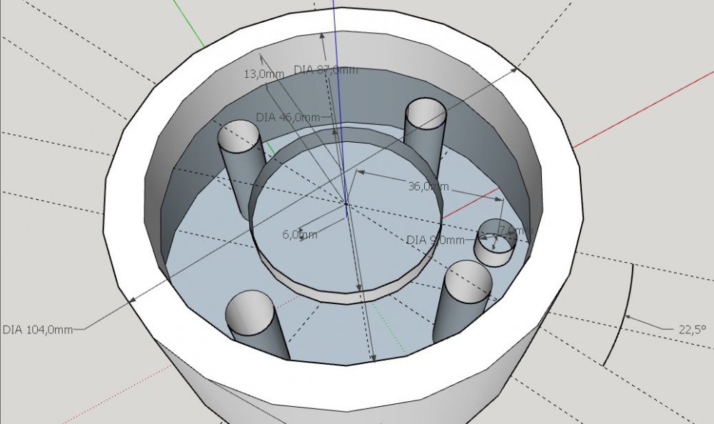Click the 13,0mm dimension label
The width and height of the screenshot is (714, 424).
coord(258,74)
